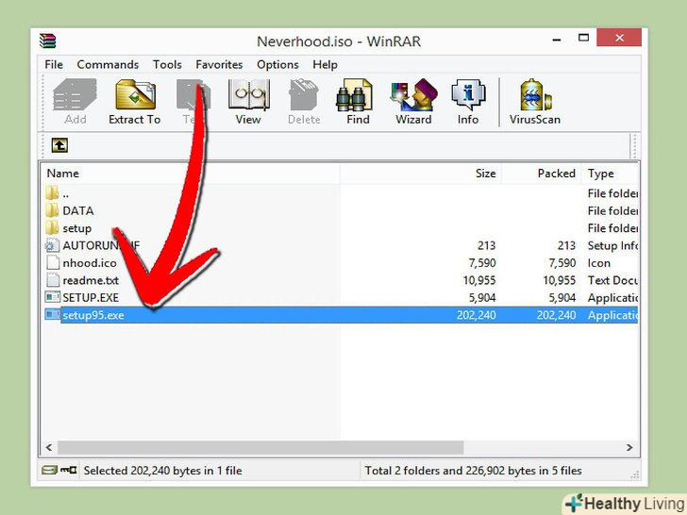The width and height of the screenshot is (687, 515).
Task: Click the WinRAR books icon in the title bar
Action: pyautogui.click(x=48, y=41)
